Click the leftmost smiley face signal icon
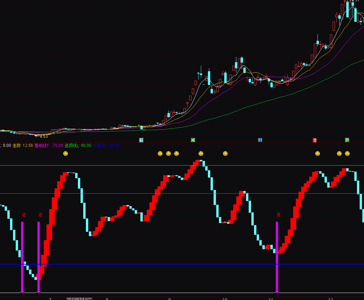Image resolution: width=364 pixels, height=300 pixels. [66, 154]
